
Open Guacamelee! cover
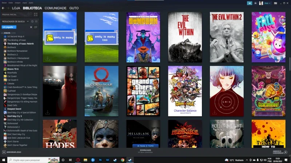268,91
